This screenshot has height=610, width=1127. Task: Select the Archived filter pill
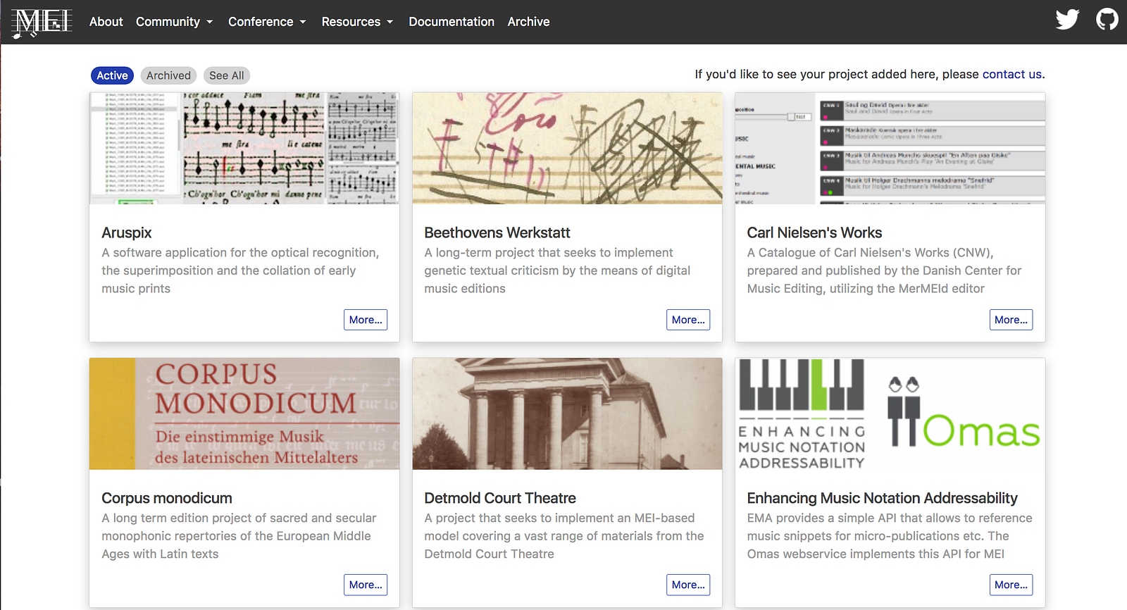tap(168, 75)
